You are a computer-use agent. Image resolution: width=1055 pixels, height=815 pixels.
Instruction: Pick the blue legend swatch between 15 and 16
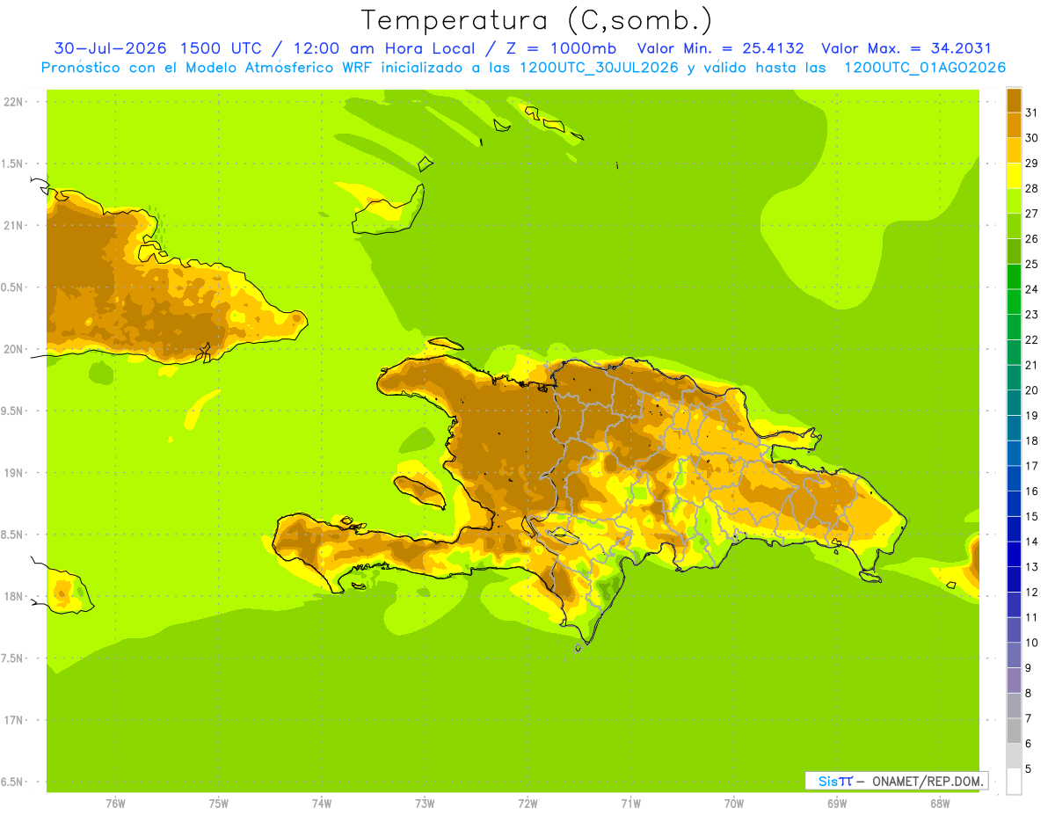click(x=1014, y=504)
